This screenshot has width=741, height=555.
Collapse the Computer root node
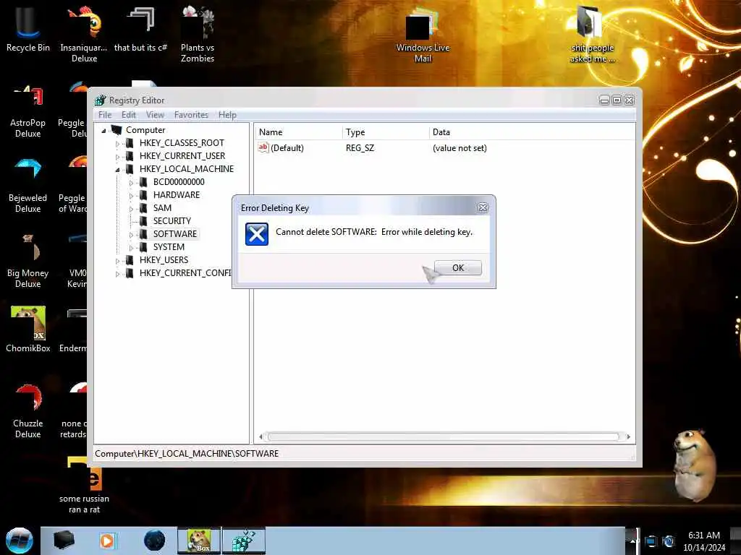[103, 131]
